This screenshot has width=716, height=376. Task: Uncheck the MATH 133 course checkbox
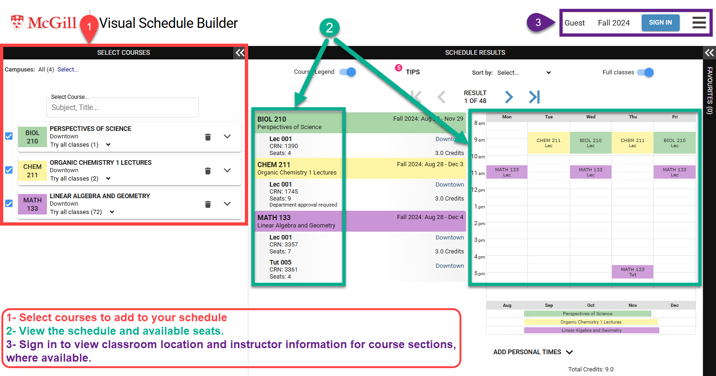9,203
